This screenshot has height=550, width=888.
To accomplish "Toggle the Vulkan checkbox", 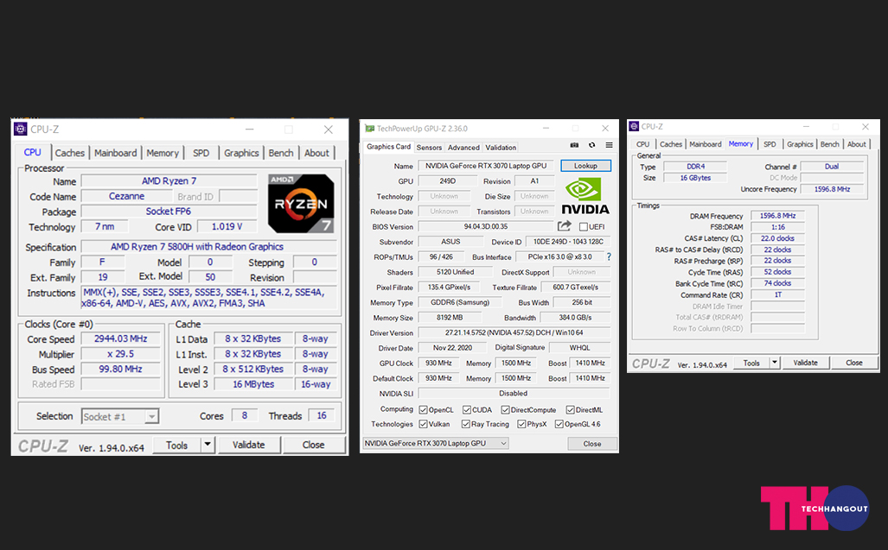I will 423,424.
